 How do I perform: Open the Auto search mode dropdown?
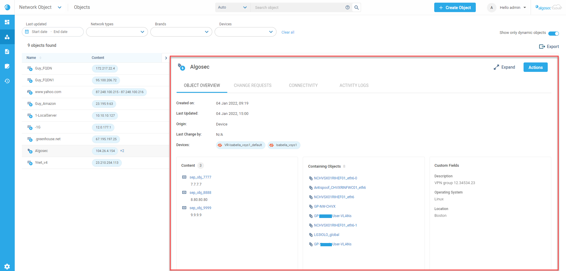(x=232, y=8)
